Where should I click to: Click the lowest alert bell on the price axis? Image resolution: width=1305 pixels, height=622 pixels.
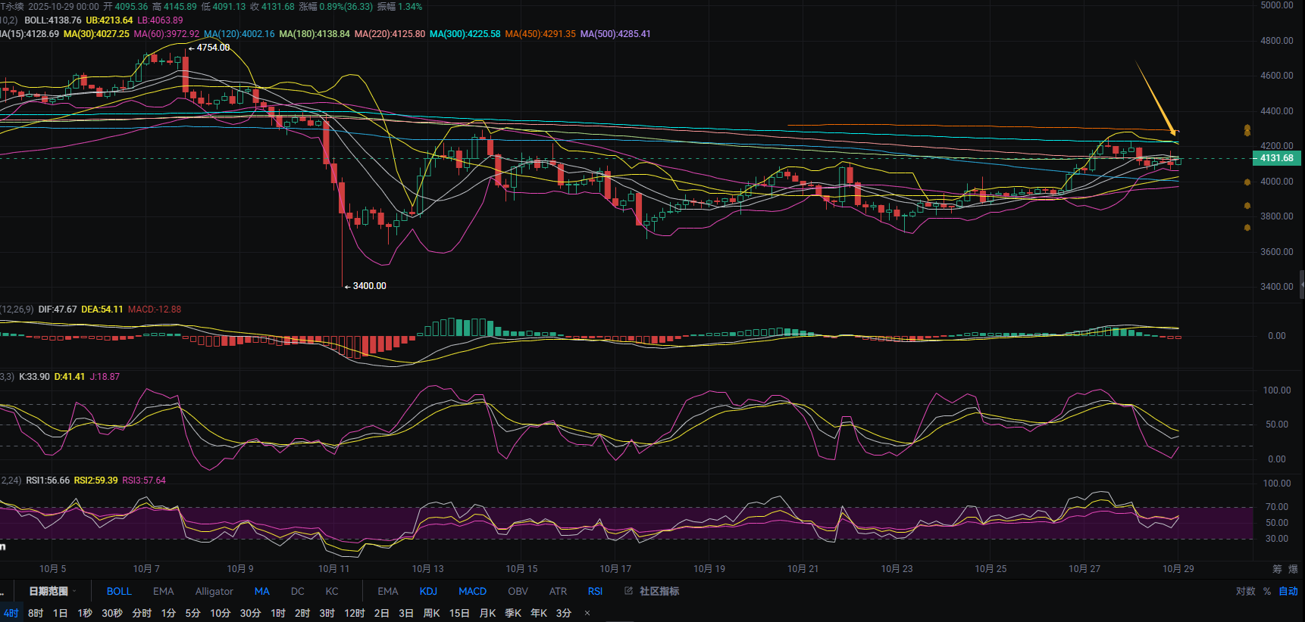point(1247,228)
